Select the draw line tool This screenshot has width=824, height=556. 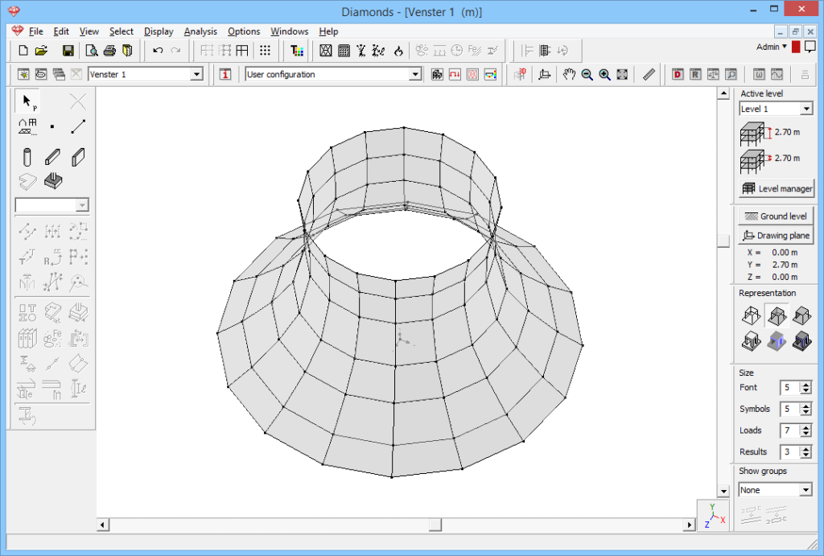pos(78,126)
